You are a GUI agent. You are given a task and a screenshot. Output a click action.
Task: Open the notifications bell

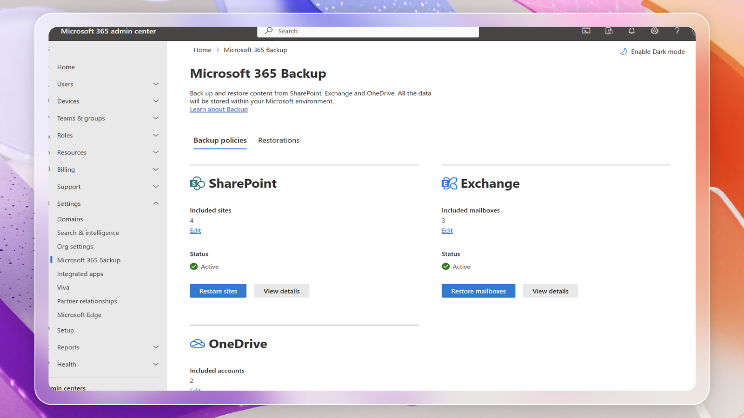[631, 31]
